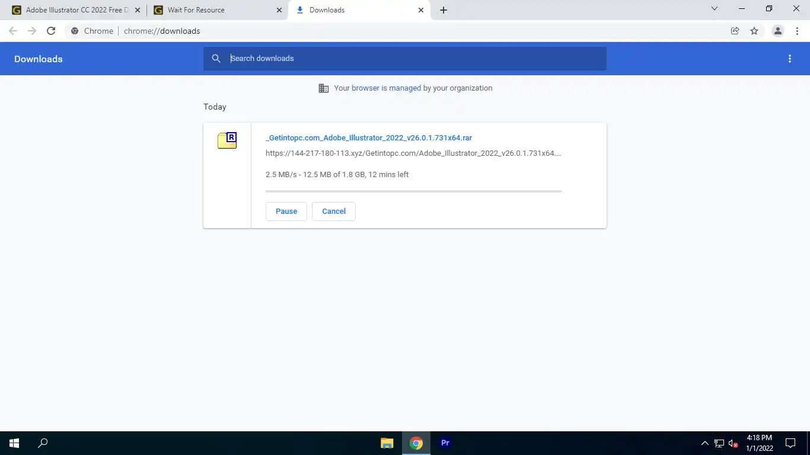Bookmark this tab with the star icon
The width and height of the screenshot is (810, 455).
point(754,31)
